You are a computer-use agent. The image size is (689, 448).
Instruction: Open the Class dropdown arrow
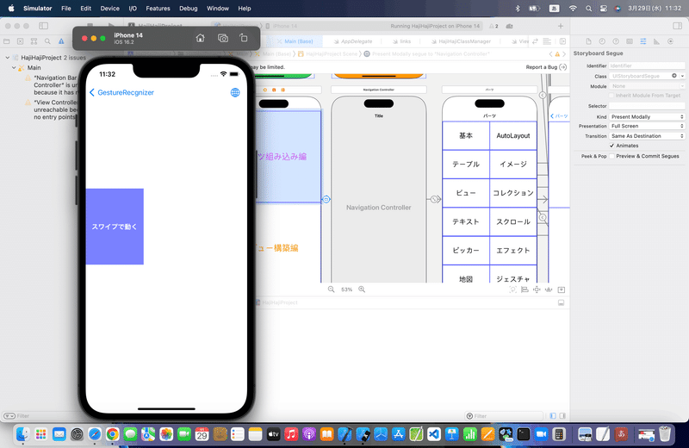click(x=682, y=76)
